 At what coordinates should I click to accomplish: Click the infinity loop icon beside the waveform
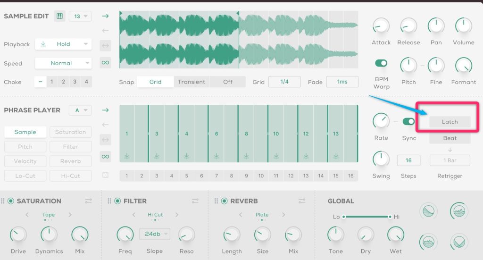tap(105, 62)
